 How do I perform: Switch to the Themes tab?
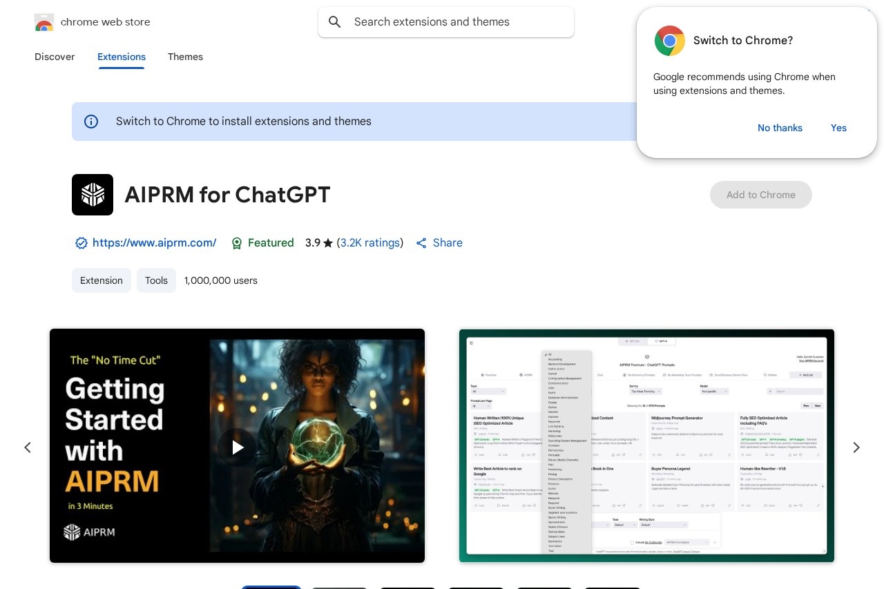[185, 57]
